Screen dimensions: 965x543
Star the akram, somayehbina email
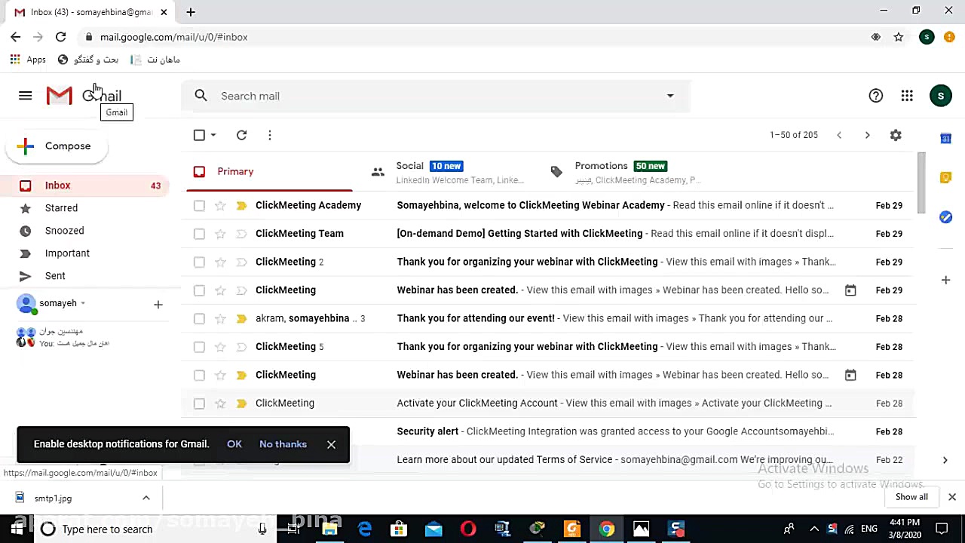[220, 318]
